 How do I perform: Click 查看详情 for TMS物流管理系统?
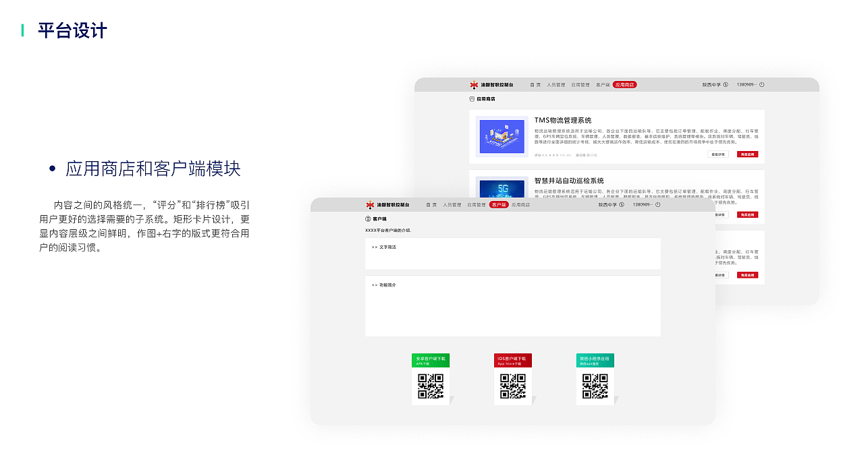[x=718, y=154]
